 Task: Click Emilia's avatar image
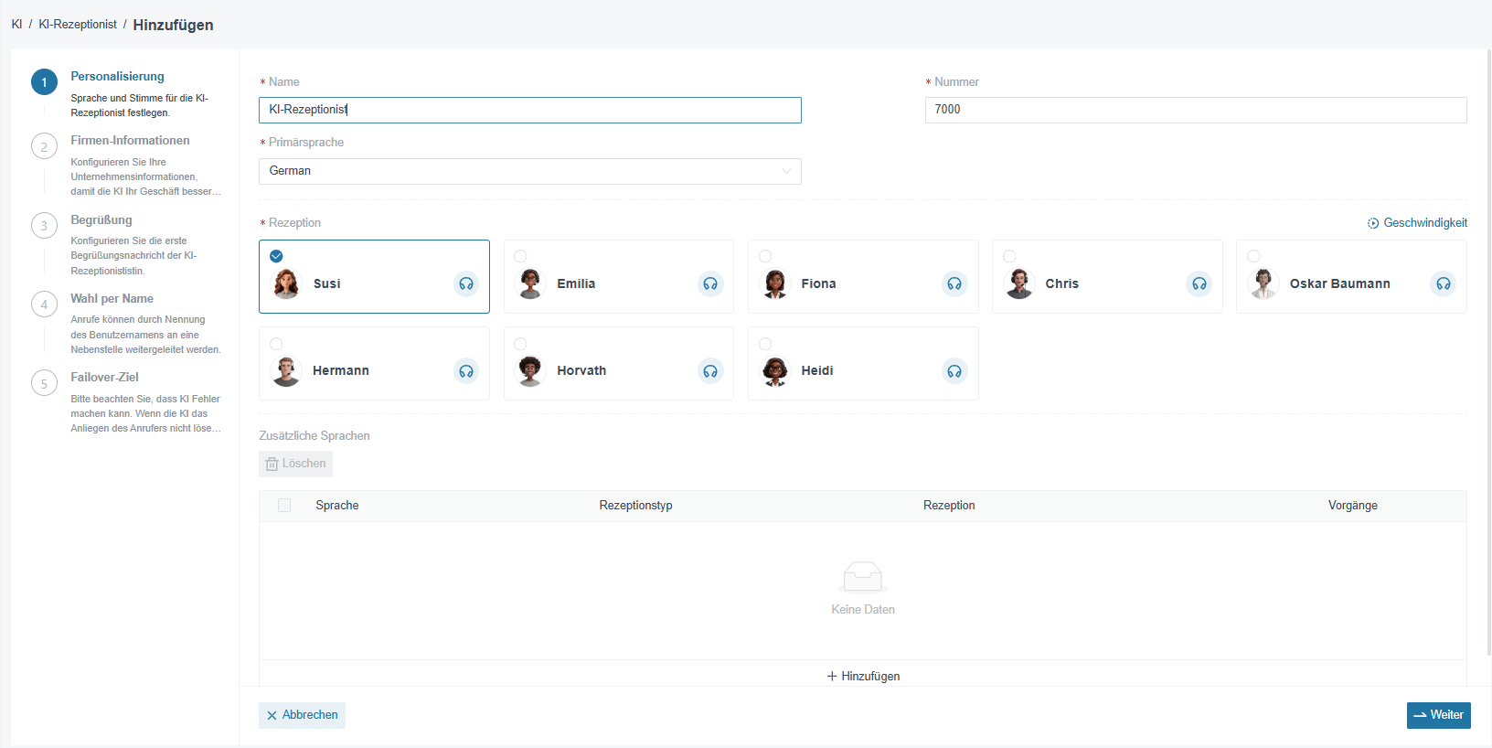[530, 283]
